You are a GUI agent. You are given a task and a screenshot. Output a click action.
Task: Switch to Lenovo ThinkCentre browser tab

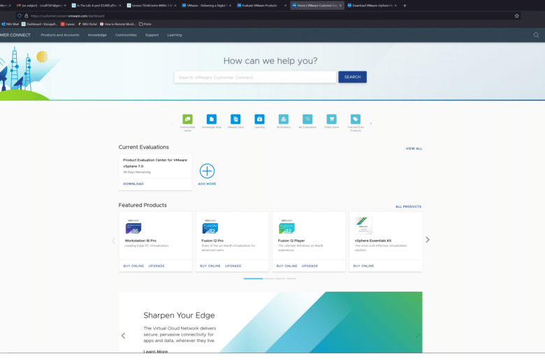point(152,6)
